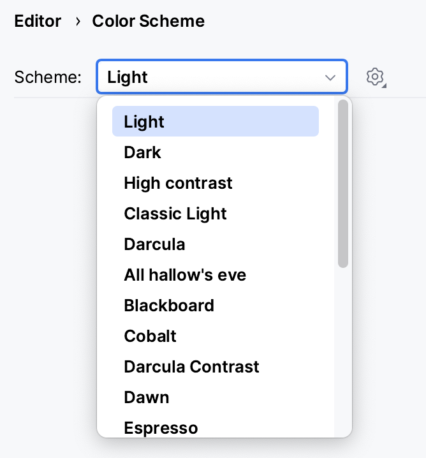Click the breadcrumb separator arrow
426x458 pixels.
point(78,21)
